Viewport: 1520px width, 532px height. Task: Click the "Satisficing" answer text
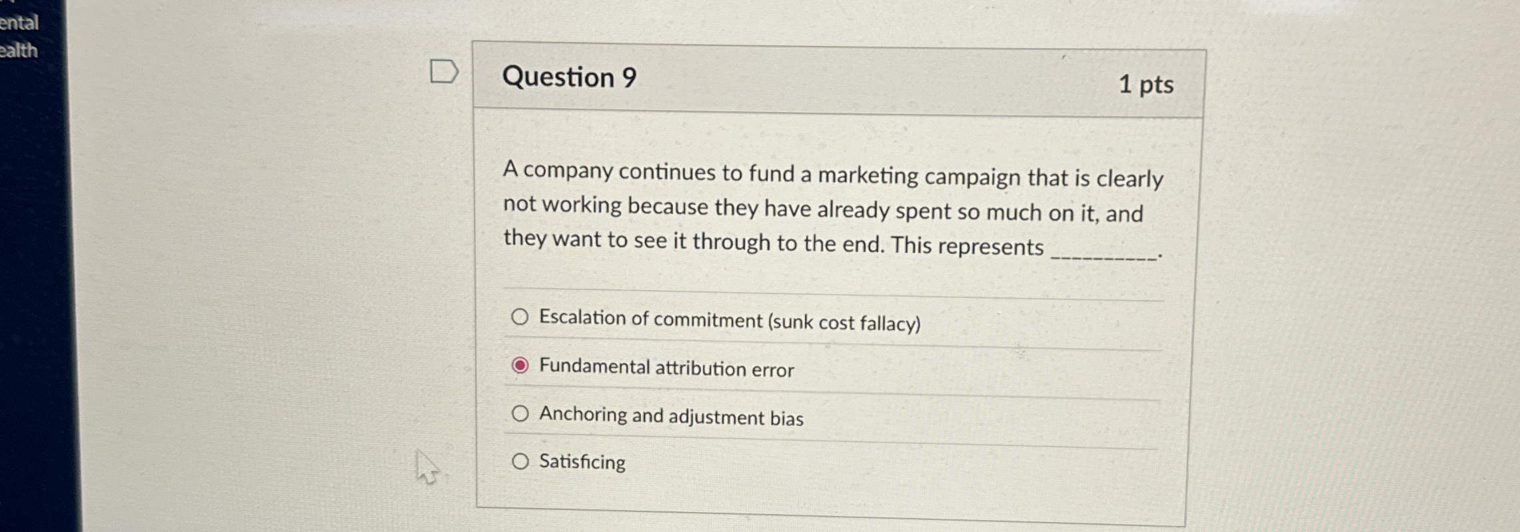(582, 462)
